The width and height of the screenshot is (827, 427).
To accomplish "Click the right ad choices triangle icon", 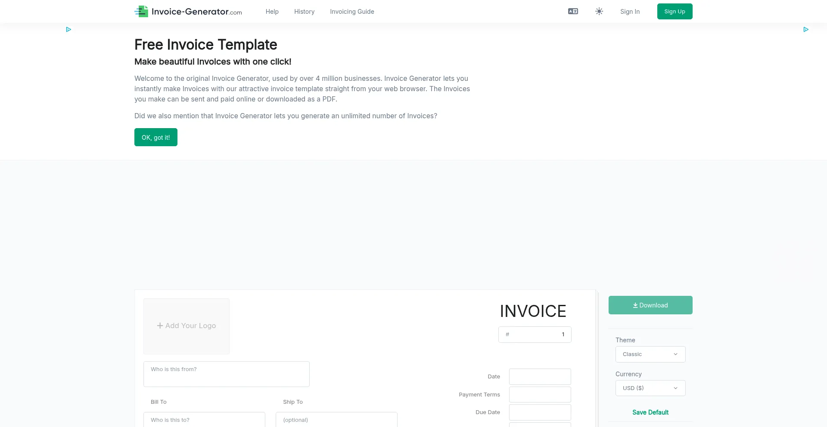I will point(806,30).
